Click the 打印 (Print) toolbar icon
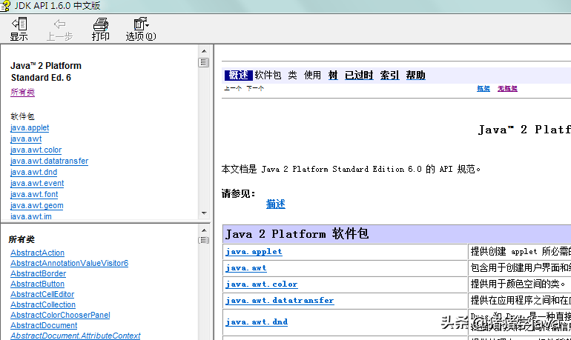The width and height of the screenshot is (571, 340). (x=101, y=29)
